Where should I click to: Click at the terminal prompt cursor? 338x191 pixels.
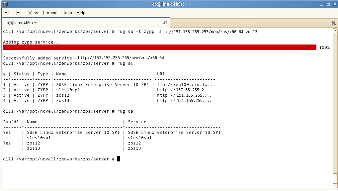click(x=119, y=159)
